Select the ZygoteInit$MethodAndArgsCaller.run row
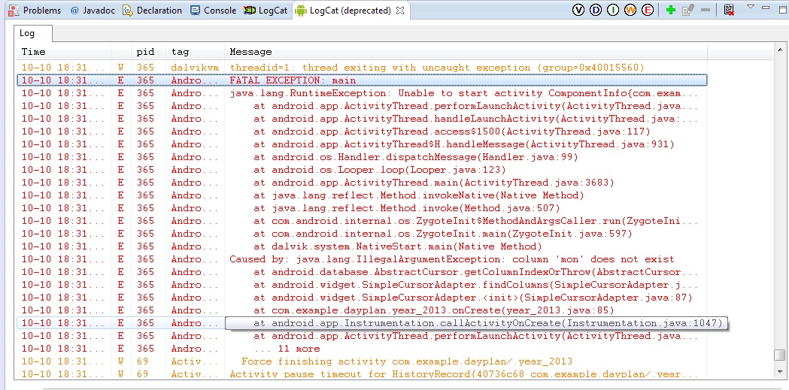The height and width of the screenshot is (390, 789). 363,221
